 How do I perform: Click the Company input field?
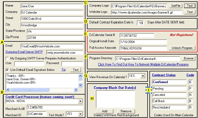click(52, 13)
